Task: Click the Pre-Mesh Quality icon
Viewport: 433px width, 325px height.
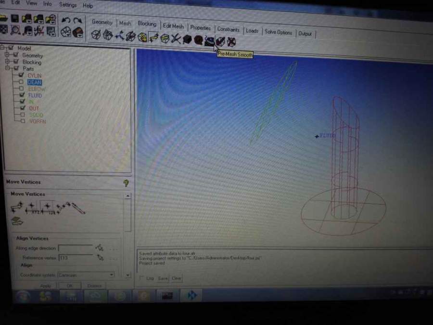Action: click(x=198, y=40)
